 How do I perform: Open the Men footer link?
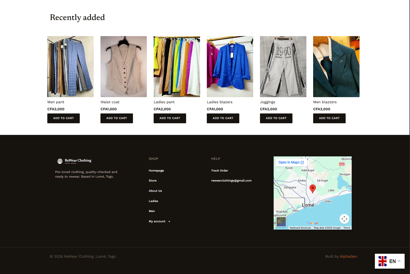[152, 211]
